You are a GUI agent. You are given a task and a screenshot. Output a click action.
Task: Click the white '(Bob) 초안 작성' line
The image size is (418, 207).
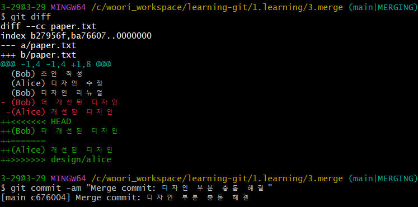pyautogui.click(x=46, y=74)
